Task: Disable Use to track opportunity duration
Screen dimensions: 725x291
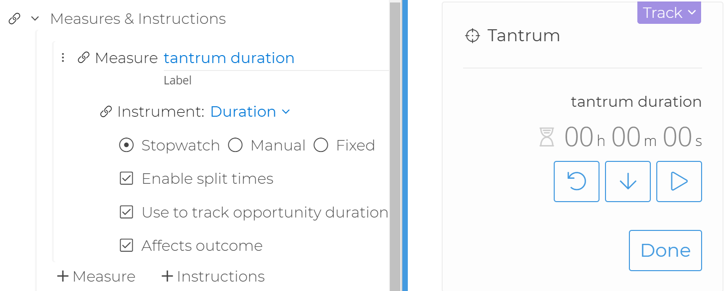Action: [127, 212]
